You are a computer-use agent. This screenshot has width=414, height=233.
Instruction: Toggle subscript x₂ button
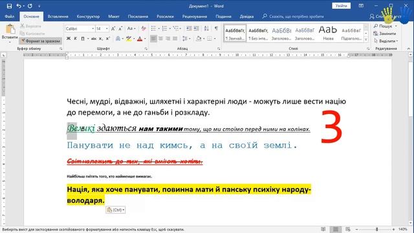(x=101, y=39)
